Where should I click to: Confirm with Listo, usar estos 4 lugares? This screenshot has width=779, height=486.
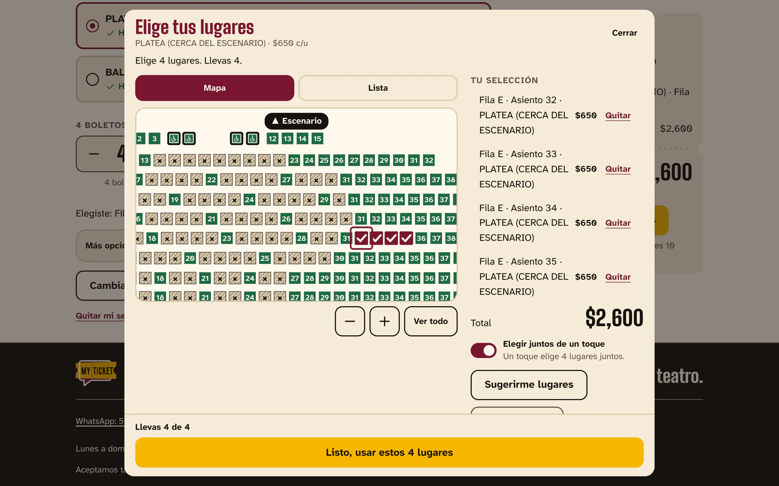pos(389,452)
